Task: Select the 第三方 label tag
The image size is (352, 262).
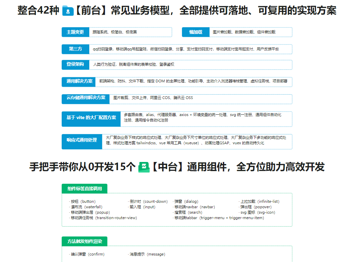Action: pos(75,49)
